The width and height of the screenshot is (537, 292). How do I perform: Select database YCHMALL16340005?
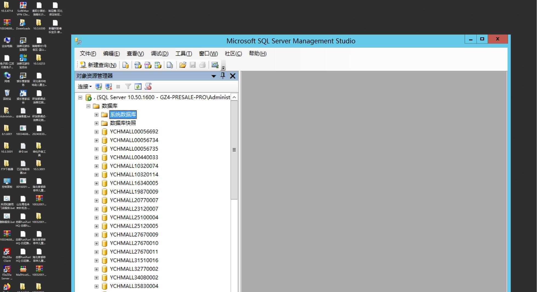point(134,183)
